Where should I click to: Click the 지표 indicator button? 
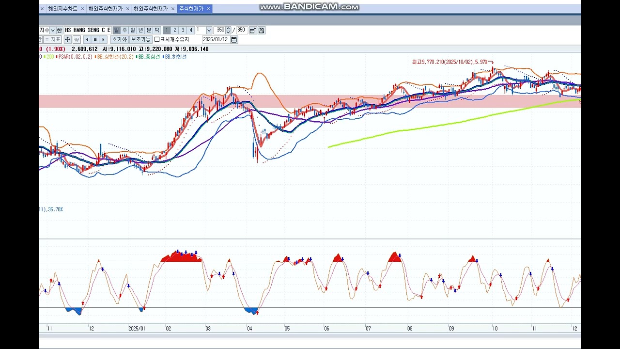coord(52,40)
